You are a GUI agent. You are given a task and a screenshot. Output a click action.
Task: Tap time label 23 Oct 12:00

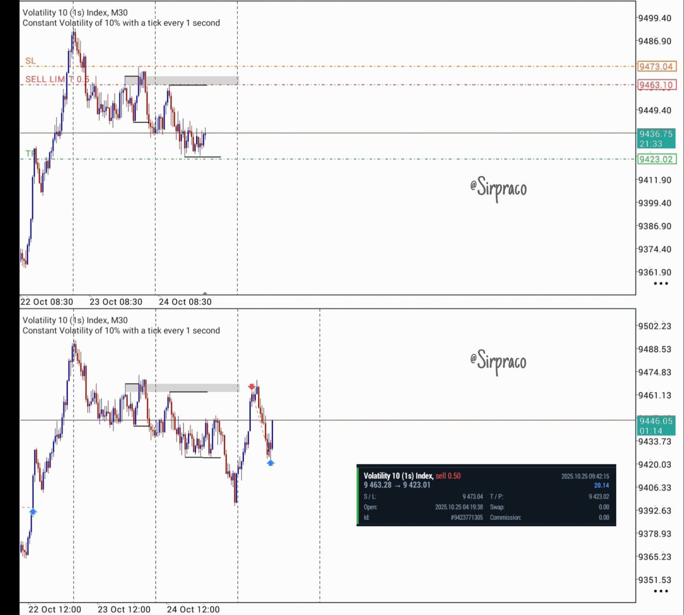click(x=124, y=609)
